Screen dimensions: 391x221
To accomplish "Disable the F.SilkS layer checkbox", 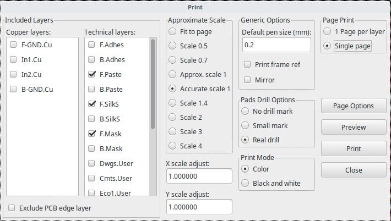I will 91,104.
